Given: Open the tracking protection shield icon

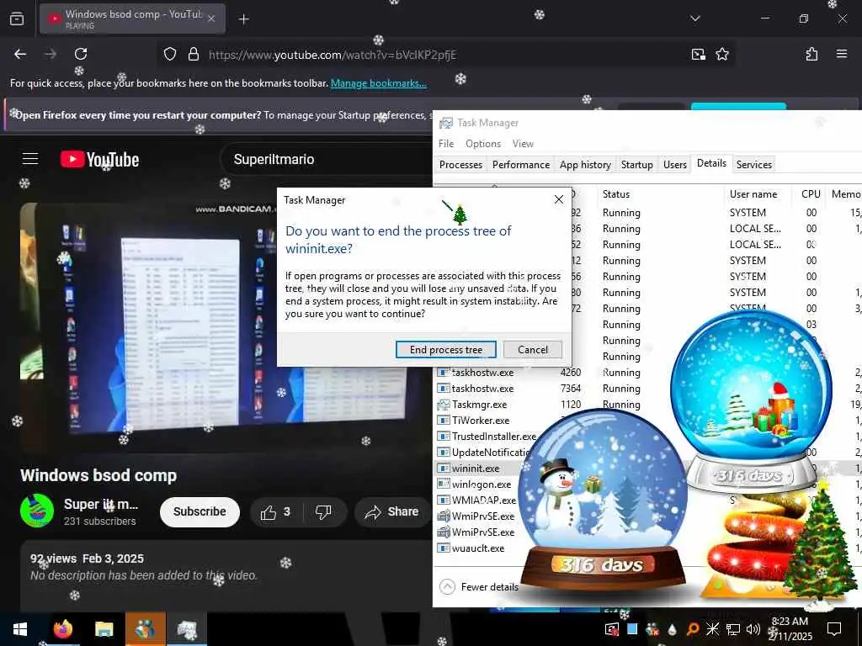Looking at the screenshot, I should point(170,55).
